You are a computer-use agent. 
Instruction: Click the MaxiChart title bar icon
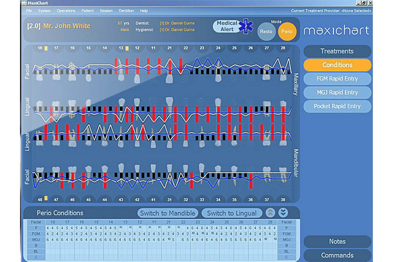pos(24,3)
